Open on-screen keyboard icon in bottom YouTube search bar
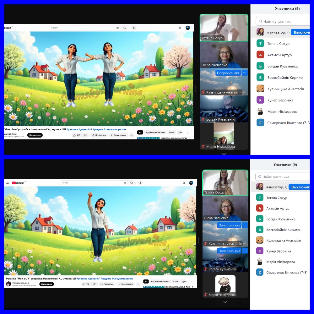Image resolution: width=314 pixels, height=314 pixels. point(125,183)
